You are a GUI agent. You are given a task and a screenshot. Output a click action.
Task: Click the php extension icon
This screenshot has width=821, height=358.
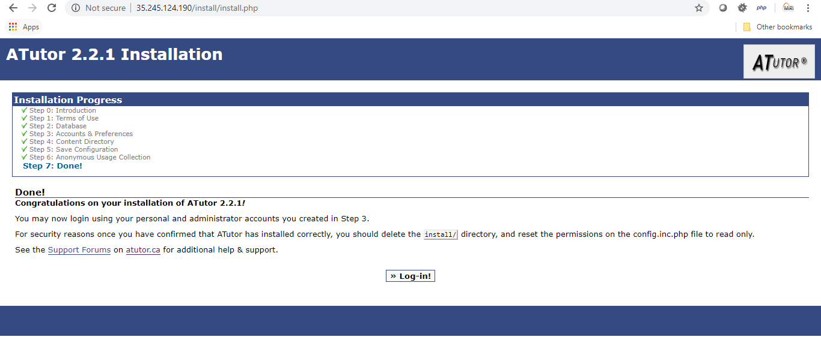coord(761,8)
